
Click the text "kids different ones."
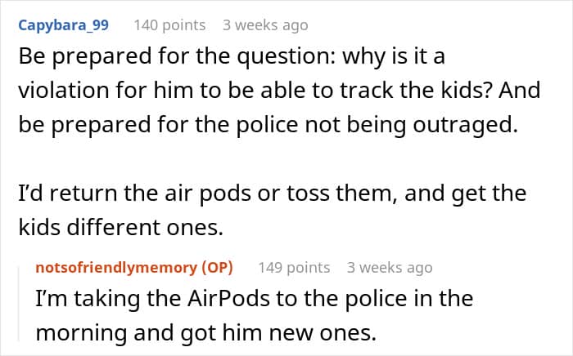coord(120,229)
